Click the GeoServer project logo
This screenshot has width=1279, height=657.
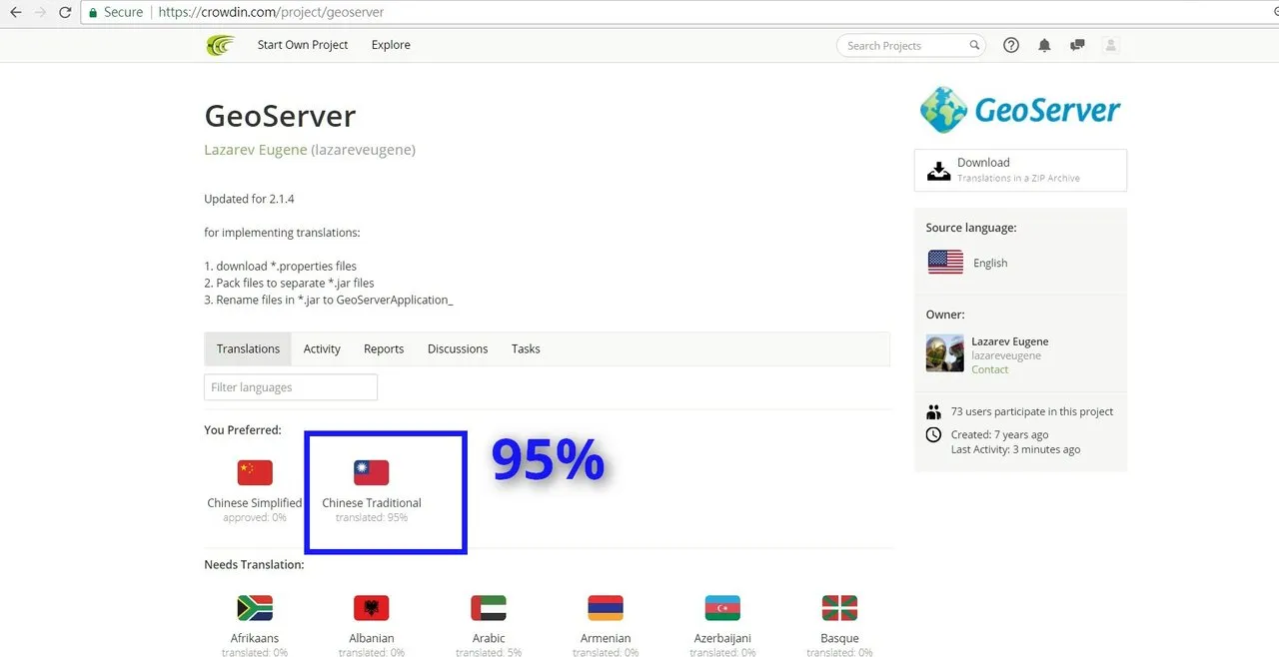click(x=1020, y=110)
